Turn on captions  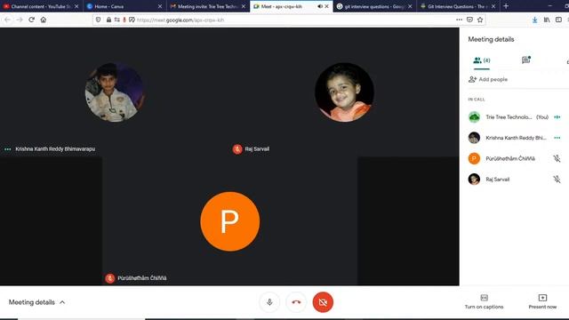(x=484, y=302)
